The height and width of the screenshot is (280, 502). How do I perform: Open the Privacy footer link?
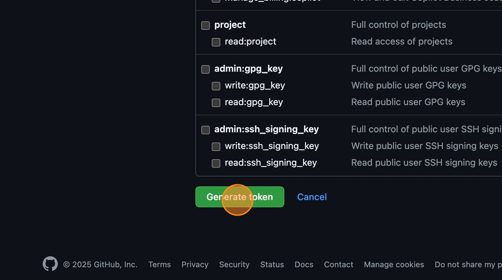coord(195,264)
